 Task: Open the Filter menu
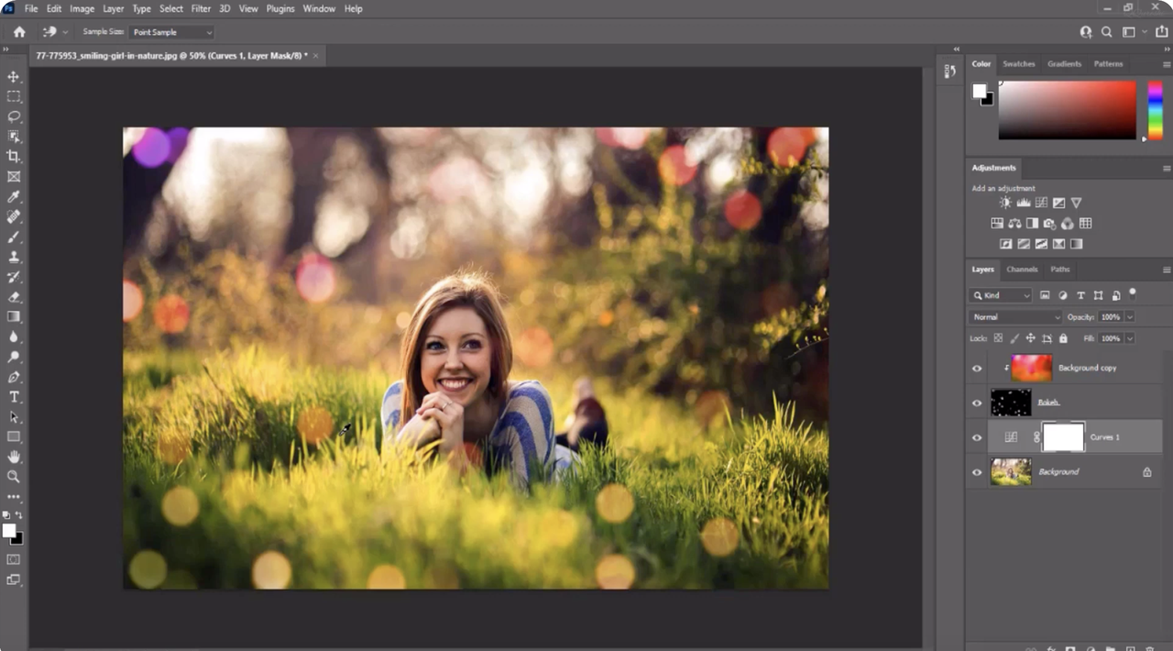coord(201,8)
